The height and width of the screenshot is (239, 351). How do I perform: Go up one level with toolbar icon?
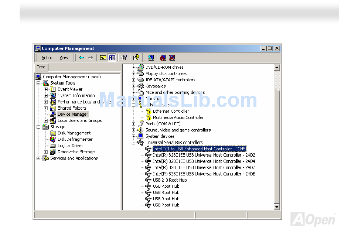103,58
